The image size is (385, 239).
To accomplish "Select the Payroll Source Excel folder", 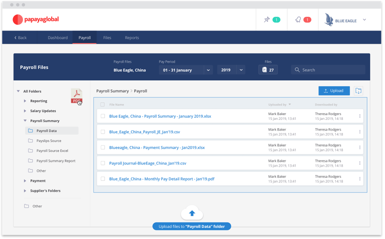I will click(x=52, y=151).
